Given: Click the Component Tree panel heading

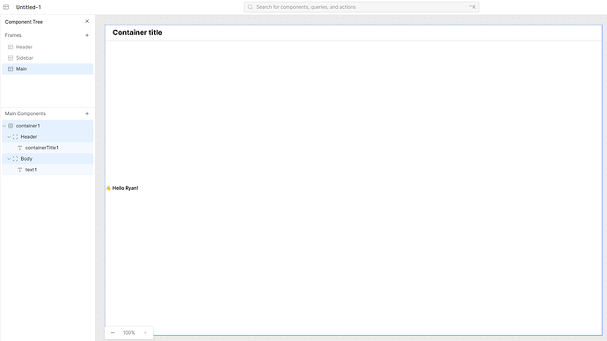Looking at the screenshot, I should coord(24,22).
